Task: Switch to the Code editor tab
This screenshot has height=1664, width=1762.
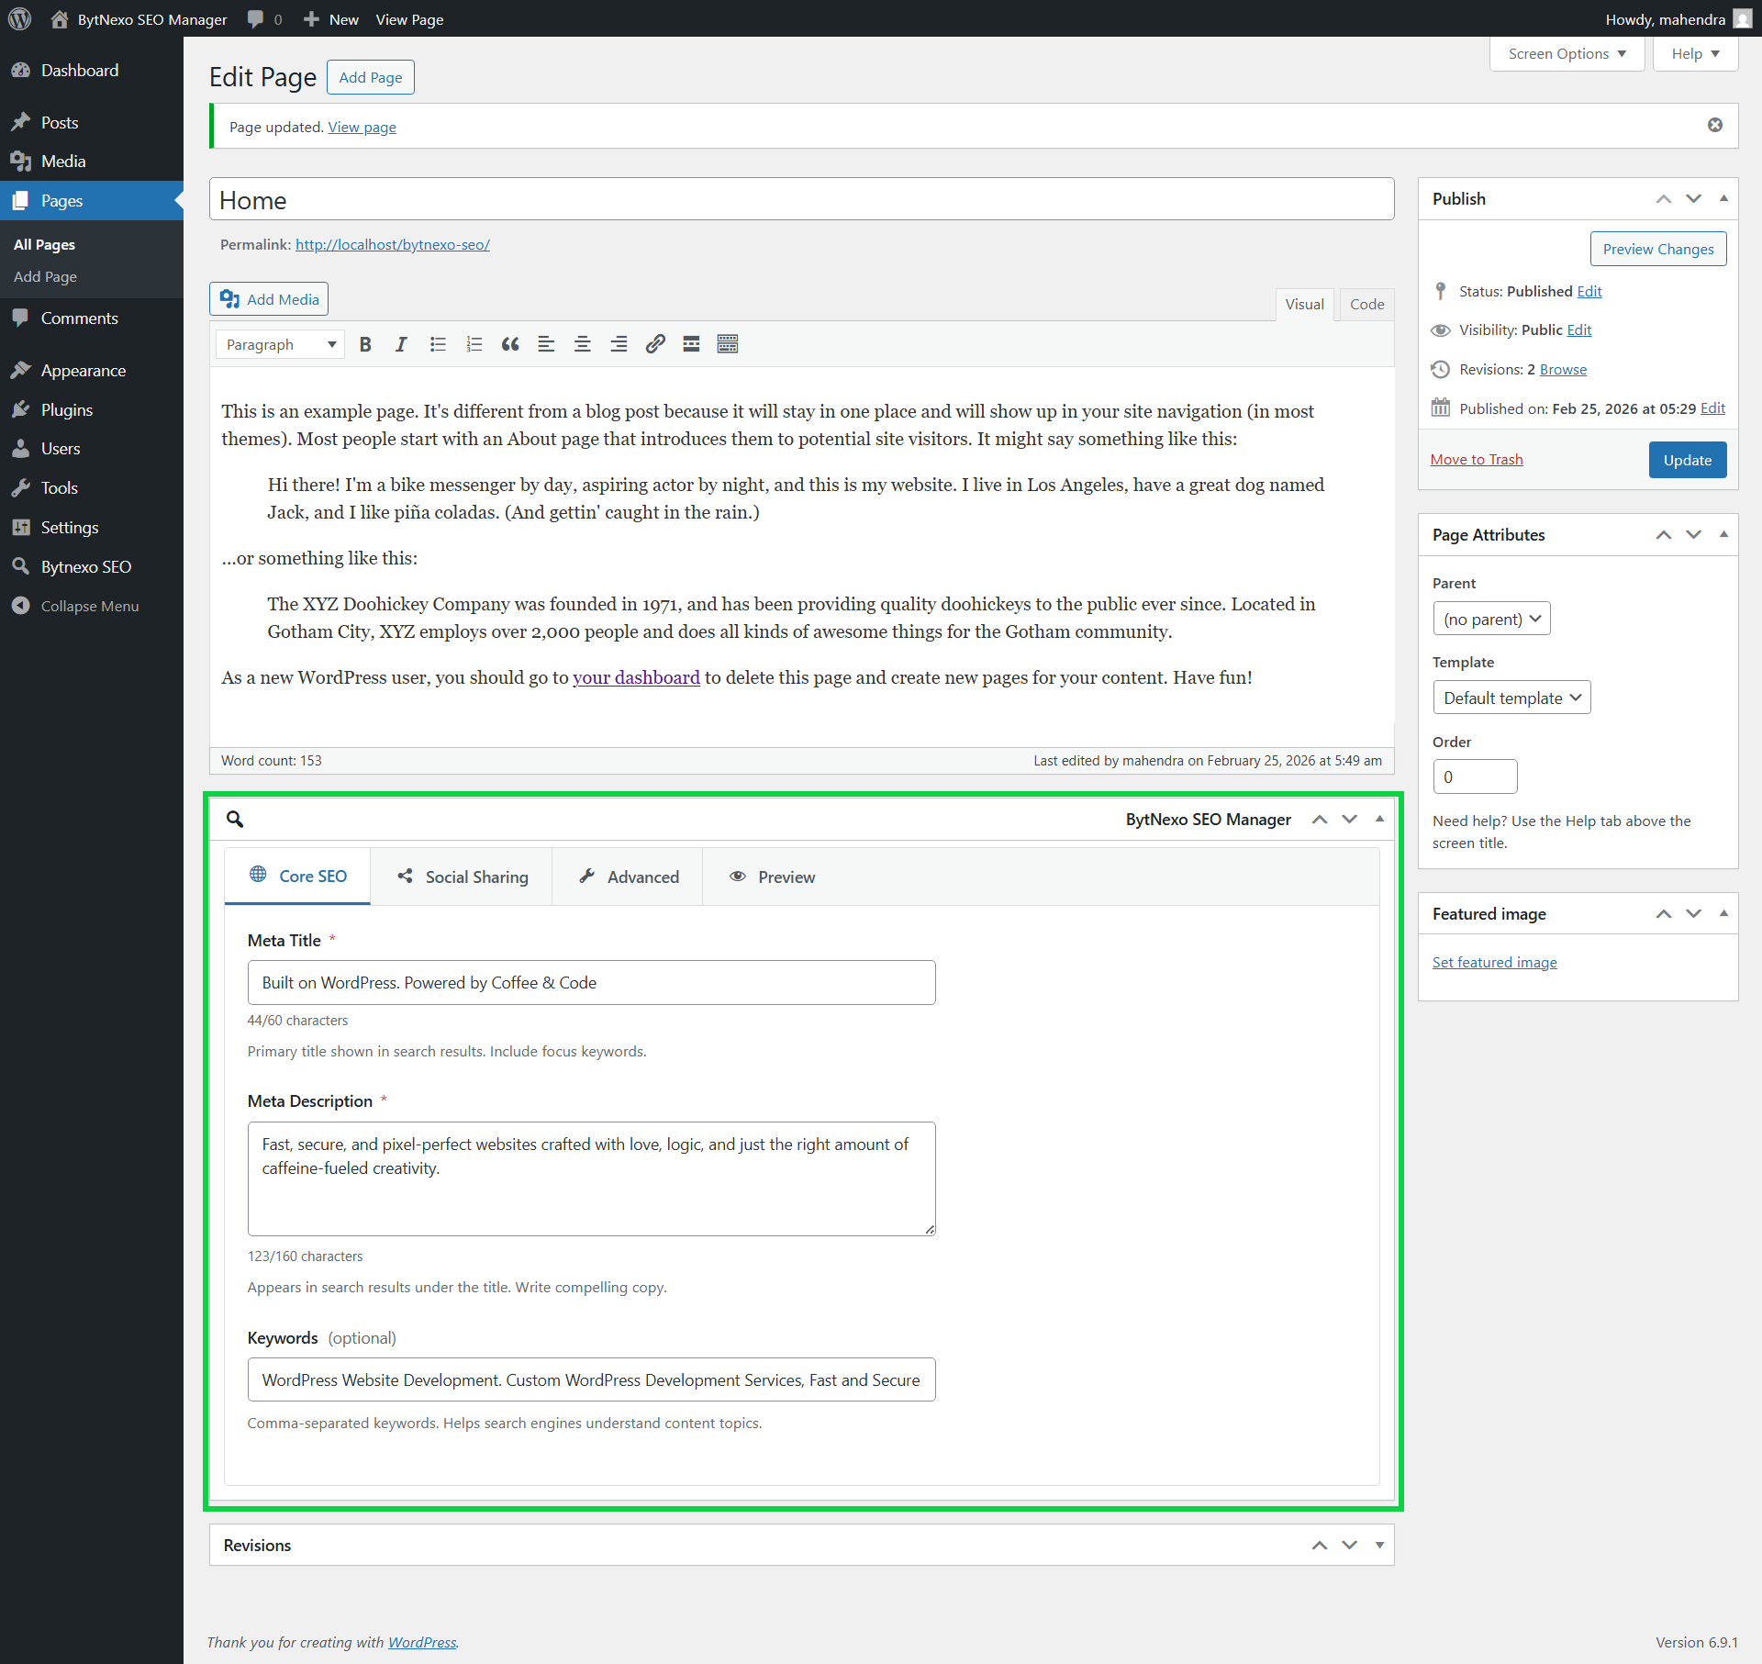Action: (1366, 304)
